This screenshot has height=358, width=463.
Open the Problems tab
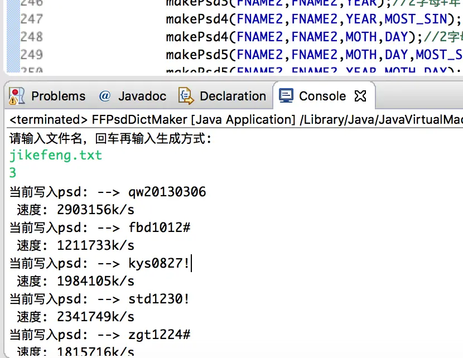(47, 96)
